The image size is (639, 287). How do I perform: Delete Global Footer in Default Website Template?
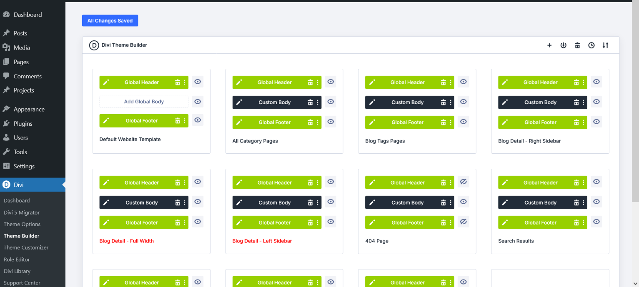178,121
